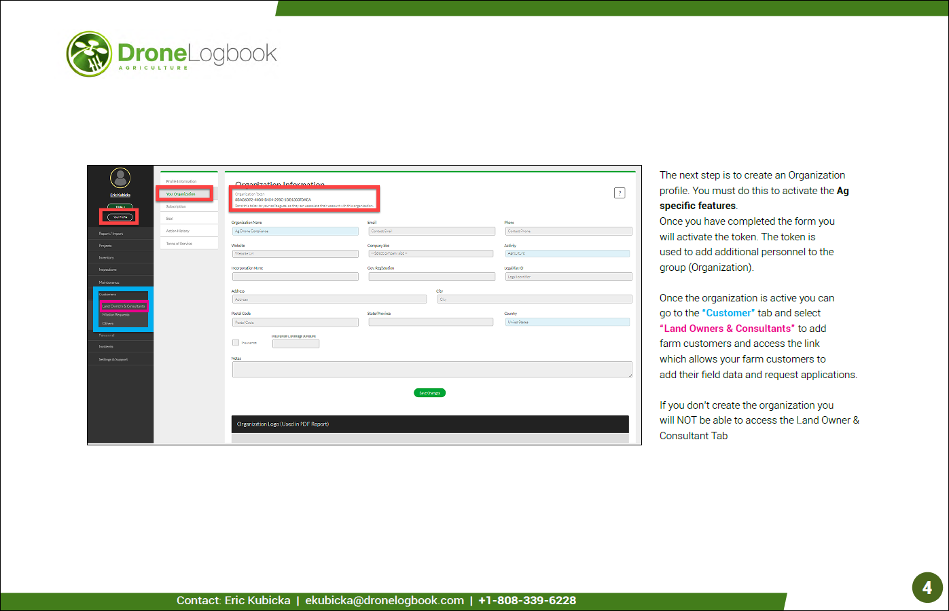Click the Postal Code field

295,322
